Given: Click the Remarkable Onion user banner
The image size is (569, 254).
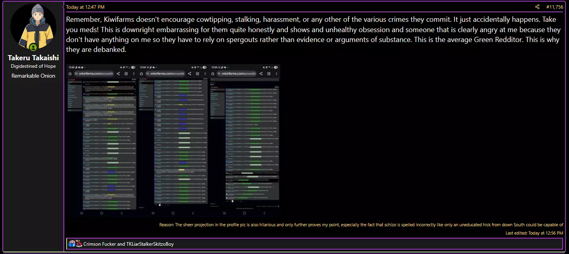Looking at the screenshot, I should pyautogui.click(x=33, y=76).
